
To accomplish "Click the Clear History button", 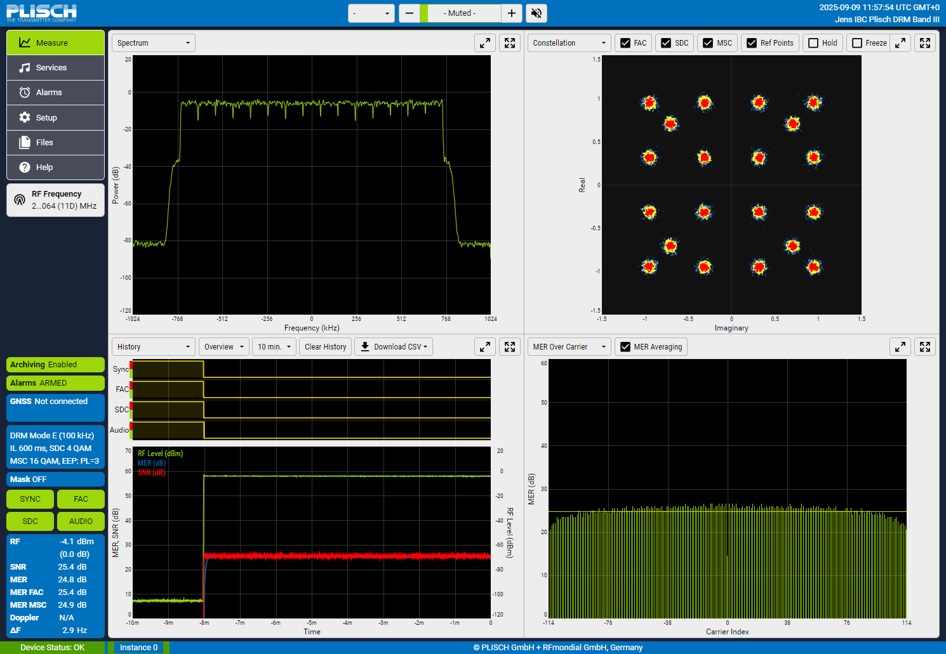I will [x=325, y=347].
